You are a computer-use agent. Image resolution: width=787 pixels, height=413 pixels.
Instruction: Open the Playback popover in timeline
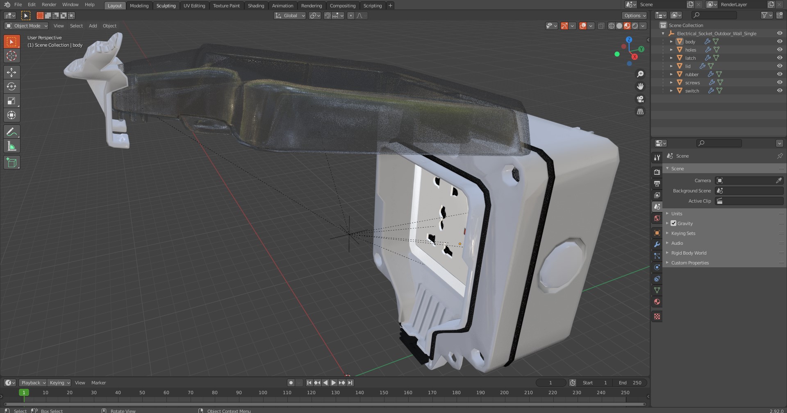coord(33,383)
